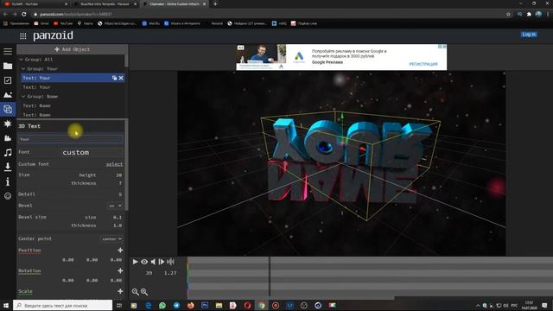This screenshot has height=311, width=553.
Task: Bookmark this page with the star icon
Action: pyautogui.click(x=508, y=14)
